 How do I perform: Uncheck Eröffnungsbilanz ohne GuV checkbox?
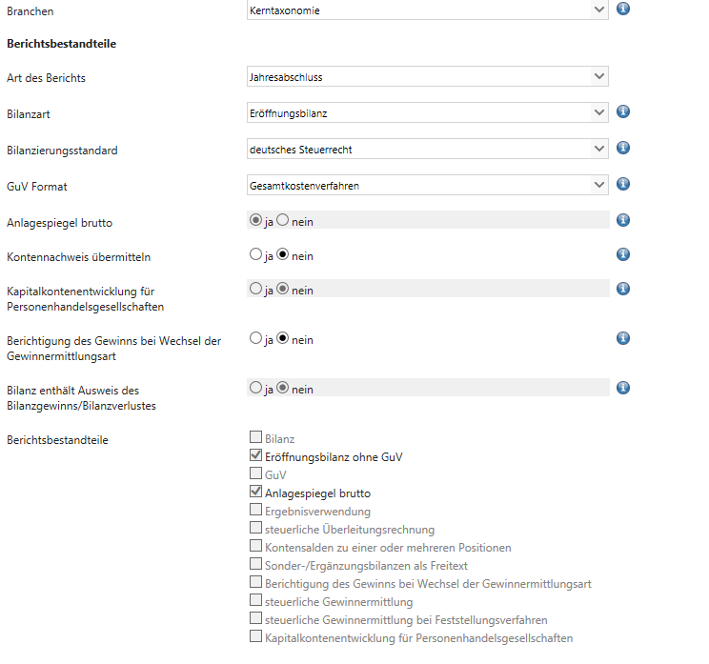click(255, 456)
